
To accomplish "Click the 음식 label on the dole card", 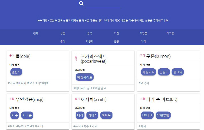I will [x=12, y=56].
